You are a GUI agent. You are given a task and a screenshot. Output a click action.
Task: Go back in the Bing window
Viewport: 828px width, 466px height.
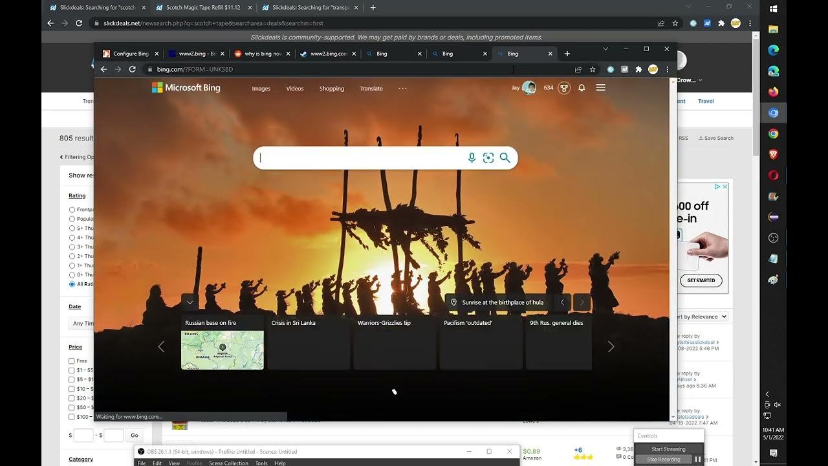[x=103, y=69]
